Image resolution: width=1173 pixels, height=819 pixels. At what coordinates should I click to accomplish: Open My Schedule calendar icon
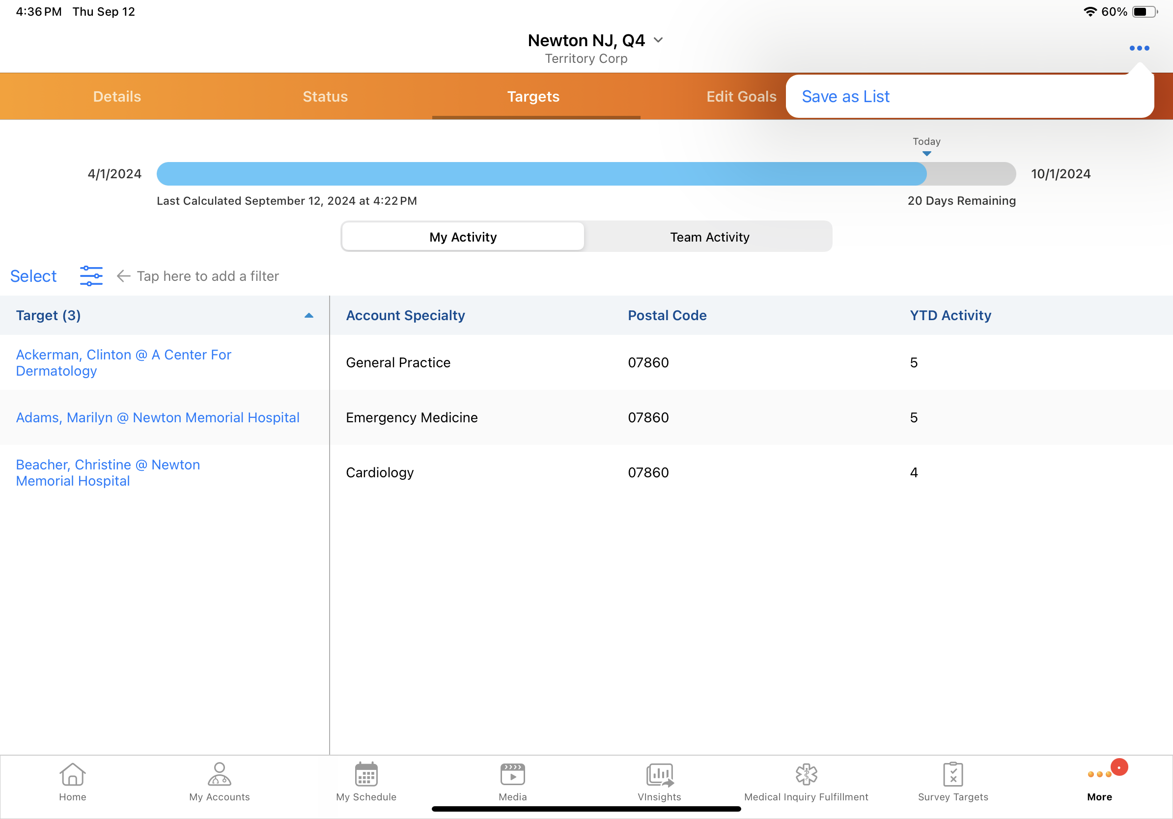[x=366, y=774]
